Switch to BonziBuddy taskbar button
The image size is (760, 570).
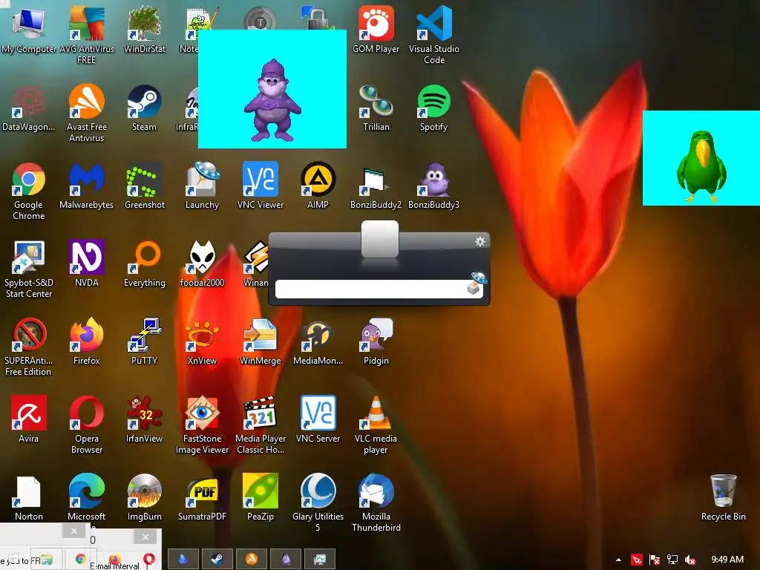point(286,559)
